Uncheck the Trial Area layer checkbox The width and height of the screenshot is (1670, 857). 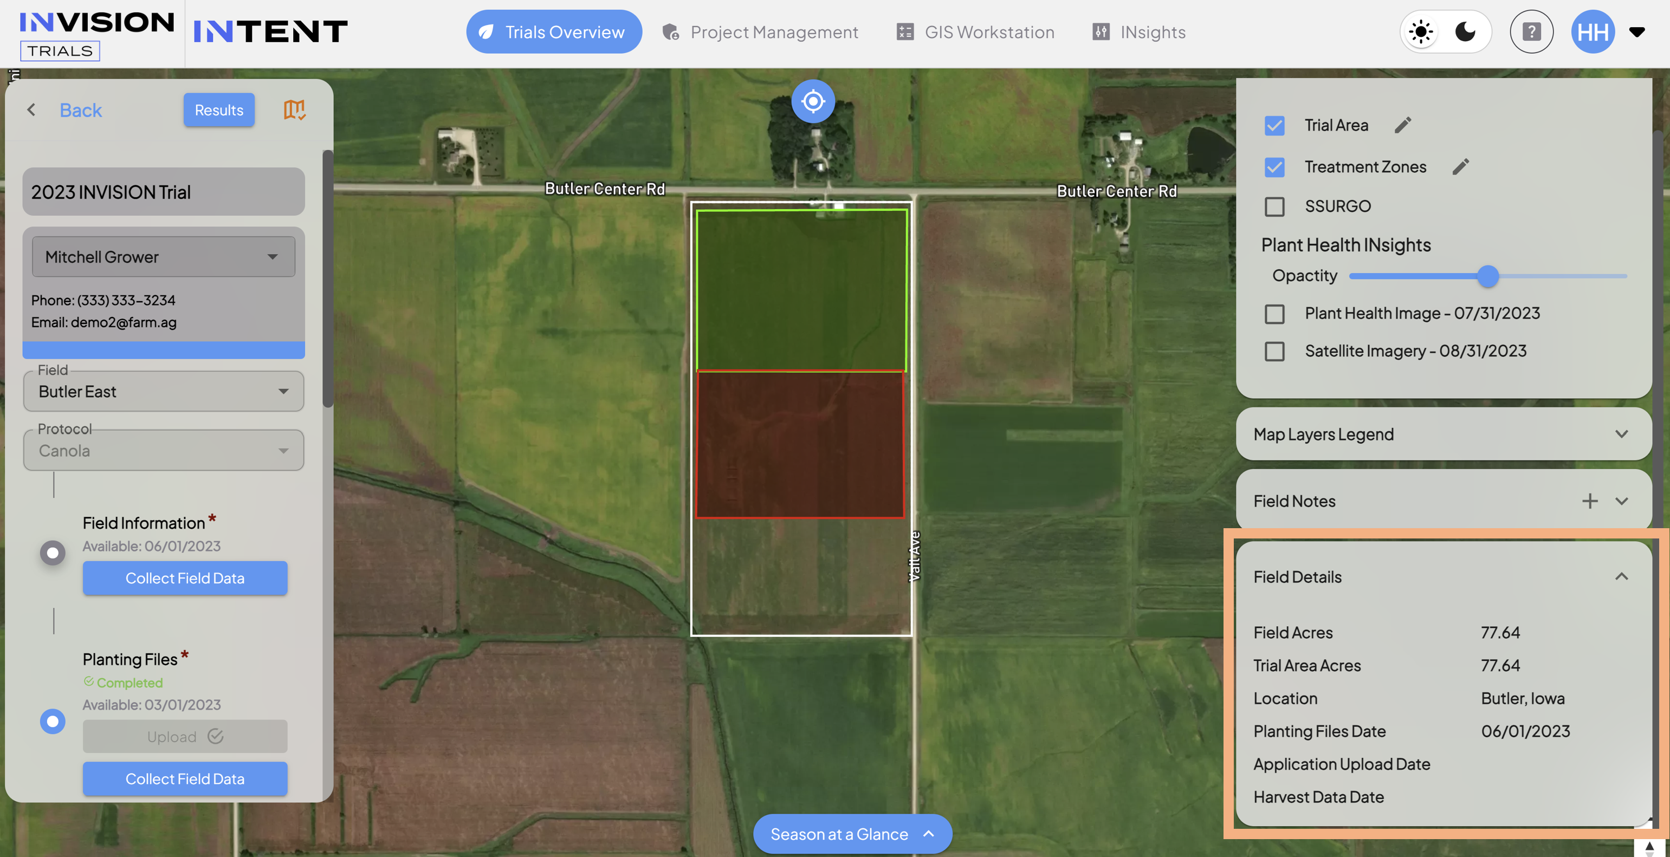click(1274, 125)
